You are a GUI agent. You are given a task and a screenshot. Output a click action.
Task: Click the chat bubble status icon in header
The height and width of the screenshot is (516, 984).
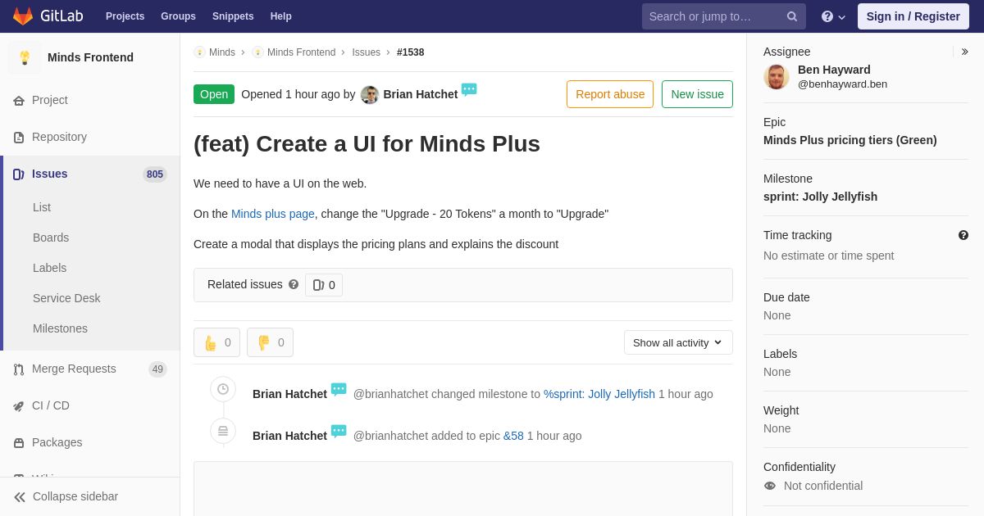pyautogui.click(x=469, y=89)
